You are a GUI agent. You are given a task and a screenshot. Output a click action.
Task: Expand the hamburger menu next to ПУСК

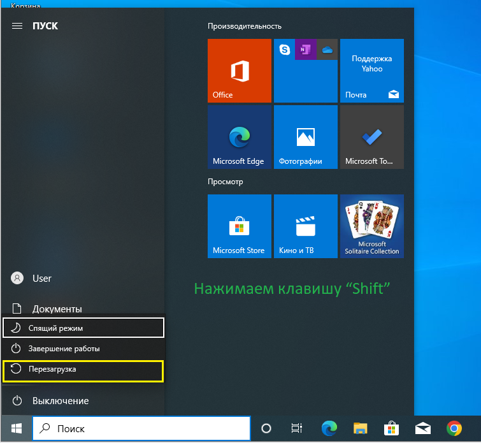pos(17,25)
